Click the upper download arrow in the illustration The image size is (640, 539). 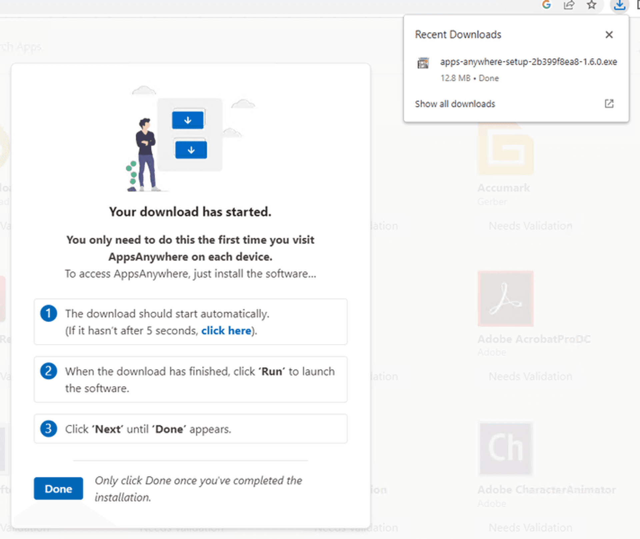[188, 120]
